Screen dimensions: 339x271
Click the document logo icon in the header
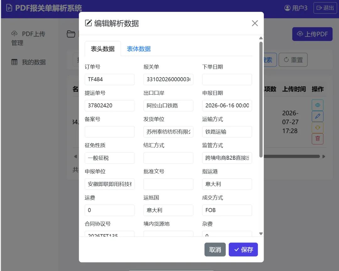tap(9, 8)
